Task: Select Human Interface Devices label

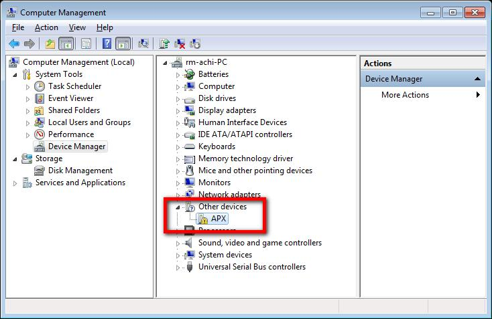Action: pos(243,122)
